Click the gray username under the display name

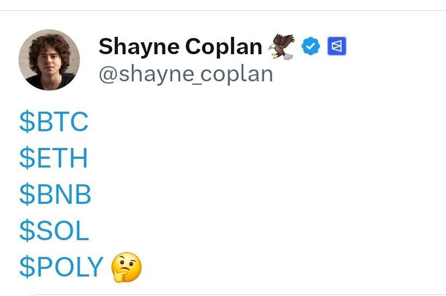[185, 74]
